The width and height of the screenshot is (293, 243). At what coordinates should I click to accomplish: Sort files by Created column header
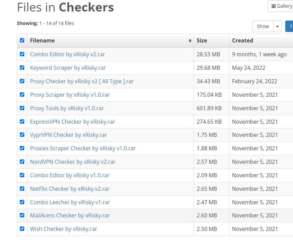(242, 40)
